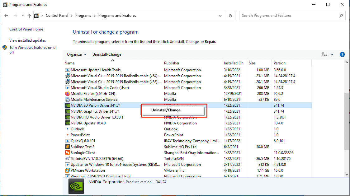
Task: Click the QuickQ 6.0.101 icon
Action: click(67, 141)
